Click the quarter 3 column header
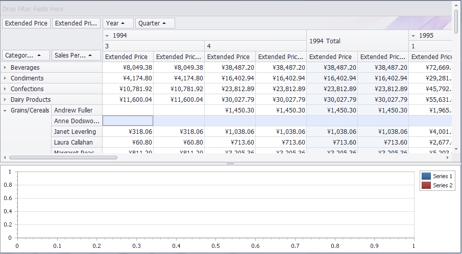The height and width of the screenshot is (254, 462). [x=154, y=46]
